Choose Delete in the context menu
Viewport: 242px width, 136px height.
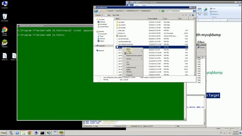[133, 70]
